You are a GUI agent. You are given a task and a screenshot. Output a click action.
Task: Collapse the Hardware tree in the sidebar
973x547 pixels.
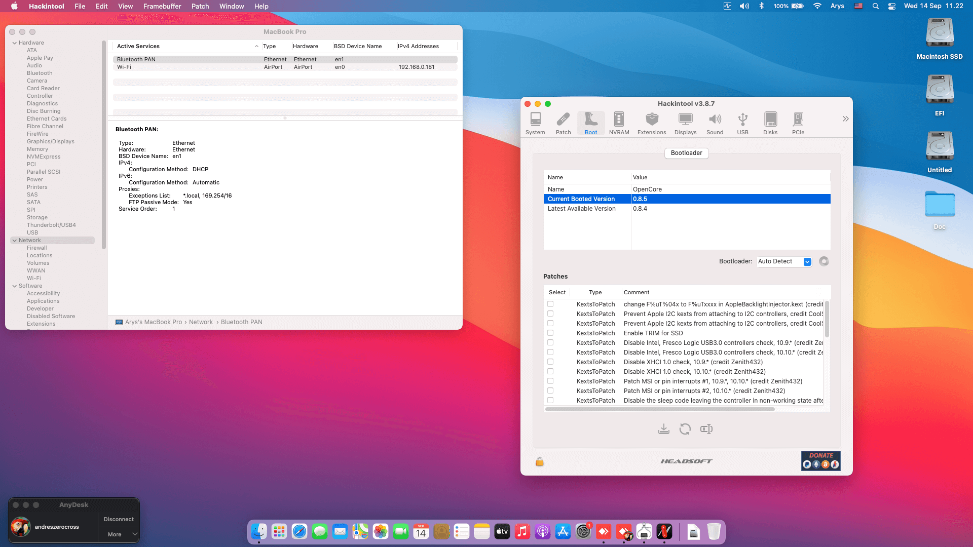pyautogui.click(x=15, y=43)
